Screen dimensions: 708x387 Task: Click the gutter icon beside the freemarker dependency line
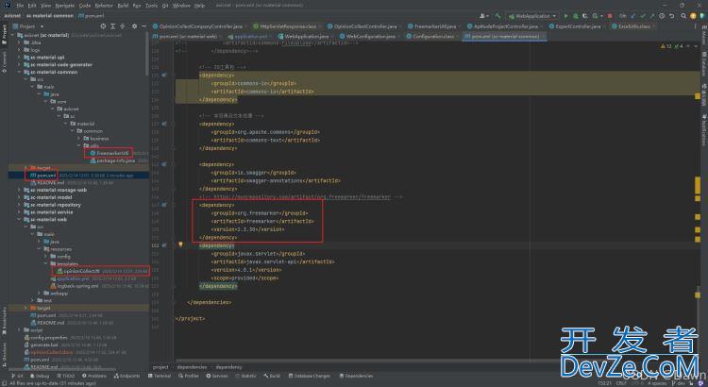[x=164, y=205]
